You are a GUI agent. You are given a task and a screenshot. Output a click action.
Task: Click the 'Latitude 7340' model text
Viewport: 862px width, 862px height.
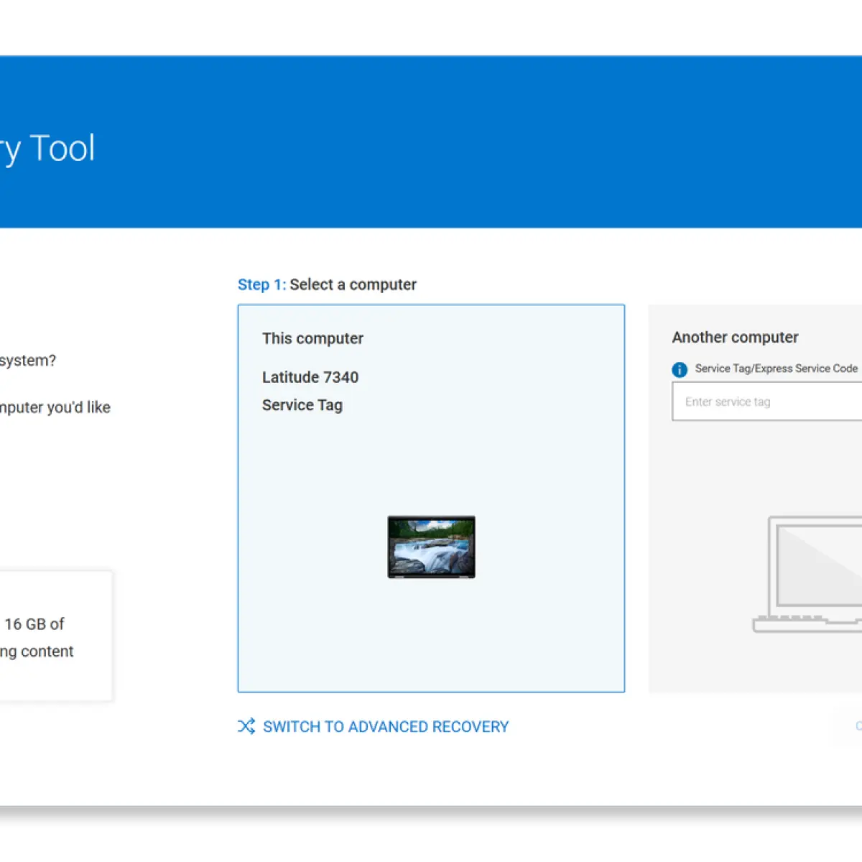[x=310, y=377]
